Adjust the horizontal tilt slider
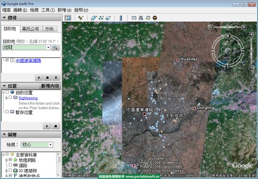The width and height of the screenshot is (258, 179). click(227, 27)
